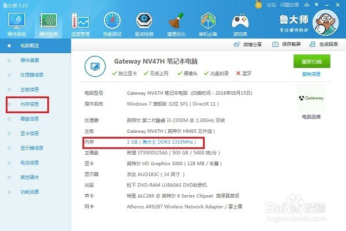The width and height of the screenshot is (346, 231).
Task: Select the 硬件检测 hardware detection icon
Action: [48, 25]
